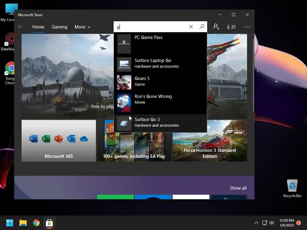Click the magnifying glass search icon

click(202, 27)
